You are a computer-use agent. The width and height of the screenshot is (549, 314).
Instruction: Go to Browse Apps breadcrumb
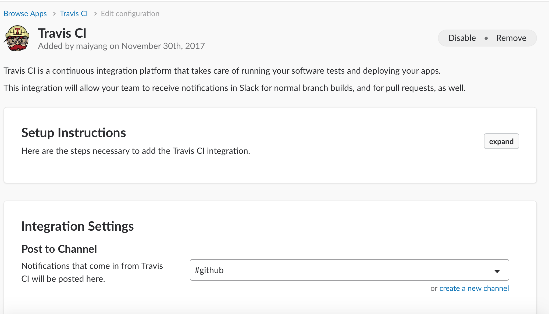(x=25, y=14)
